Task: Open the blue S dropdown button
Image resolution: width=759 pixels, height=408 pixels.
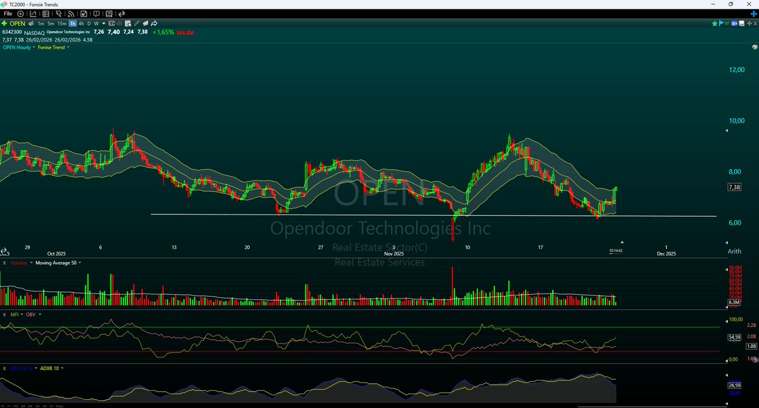Action: point(734,23)
